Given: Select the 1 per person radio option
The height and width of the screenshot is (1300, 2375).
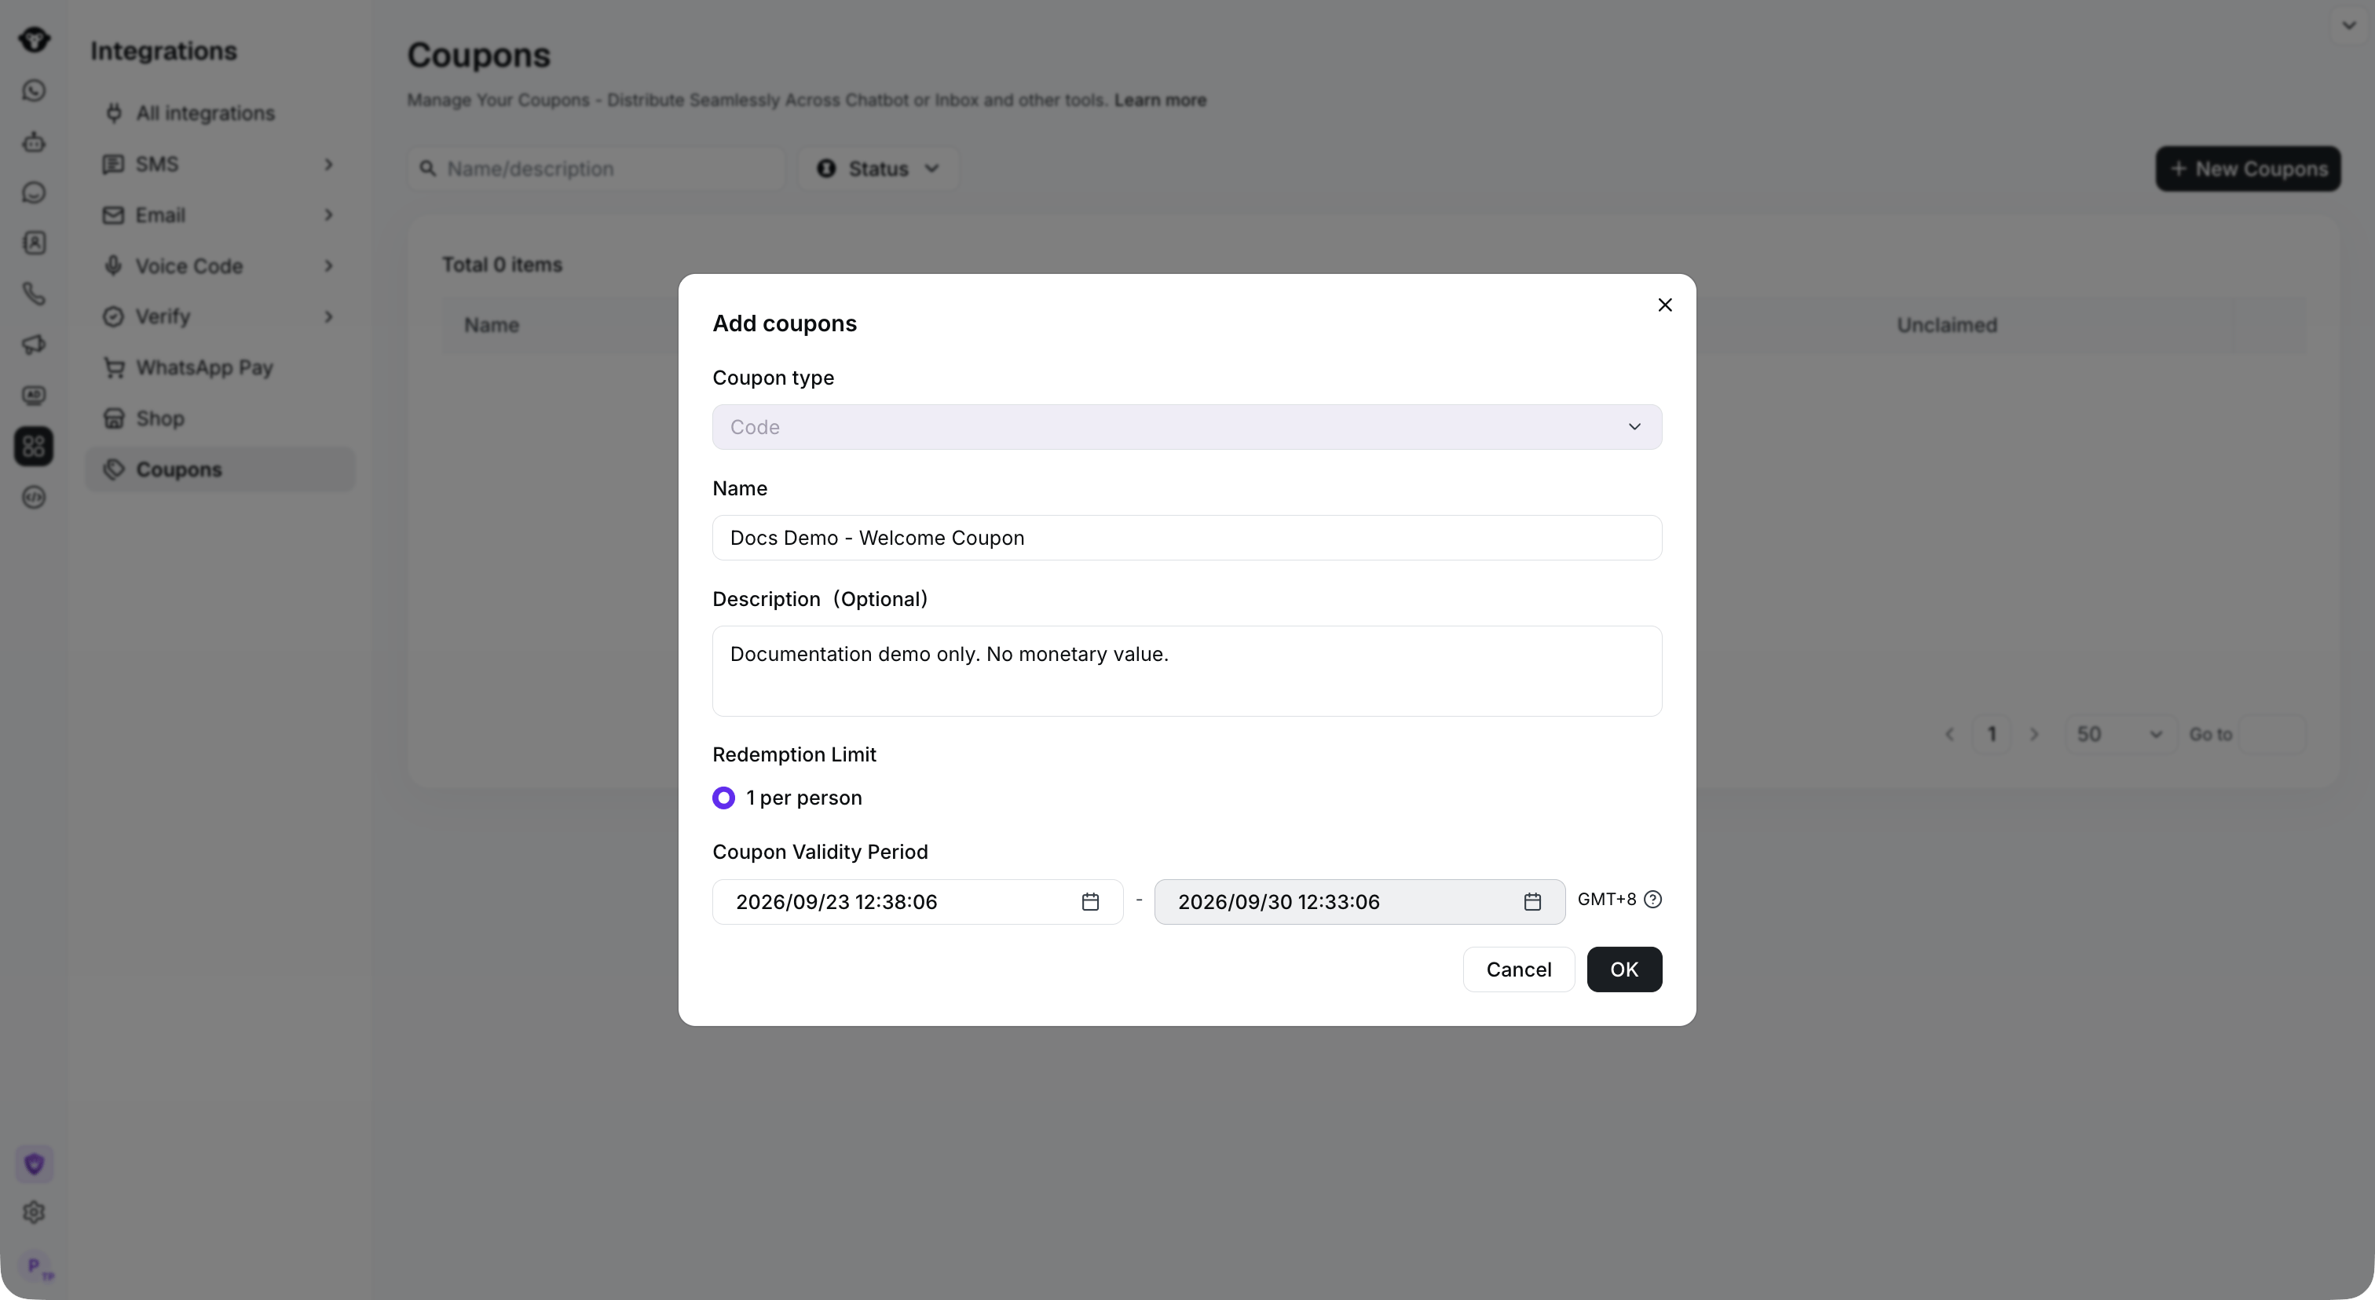Looking at the screenshot, I should [724, 798].
